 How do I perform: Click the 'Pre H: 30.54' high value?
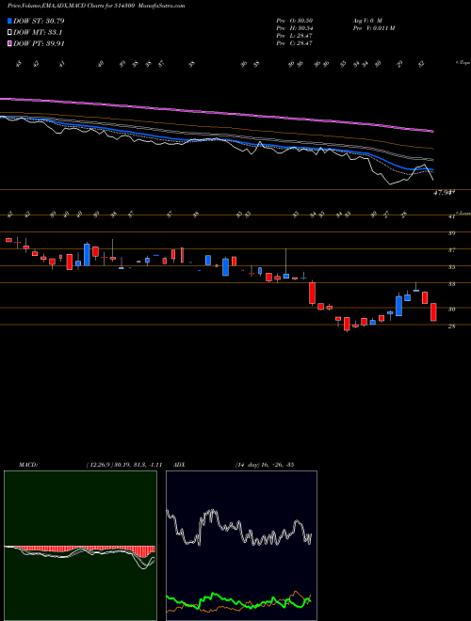coord(295,28)
